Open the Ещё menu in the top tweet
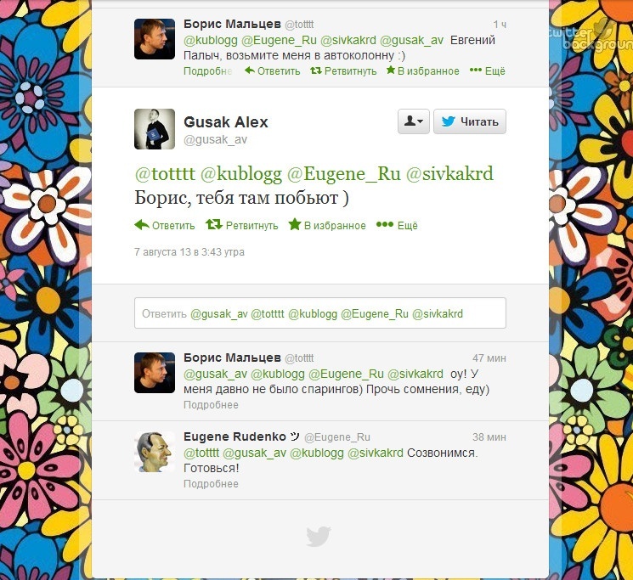 488,71
